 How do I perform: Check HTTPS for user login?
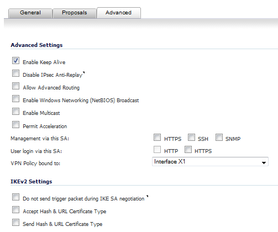click(188, 150)
